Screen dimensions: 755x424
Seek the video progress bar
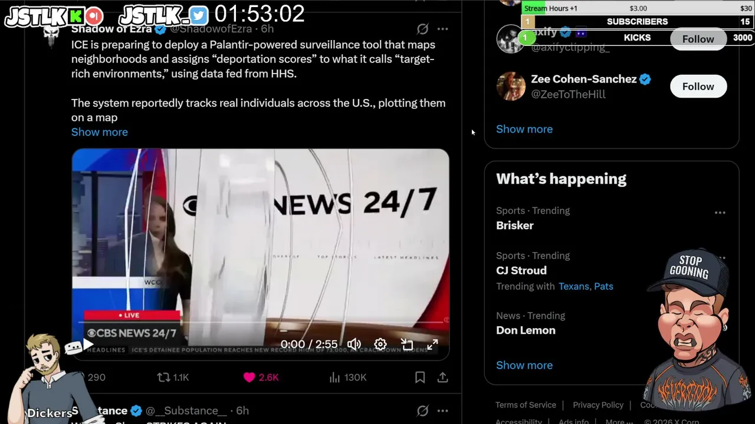tap(260, 322)
